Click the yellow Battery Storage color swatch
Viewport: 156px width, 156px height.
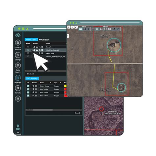pyautogui.click(x=65, y=86)
